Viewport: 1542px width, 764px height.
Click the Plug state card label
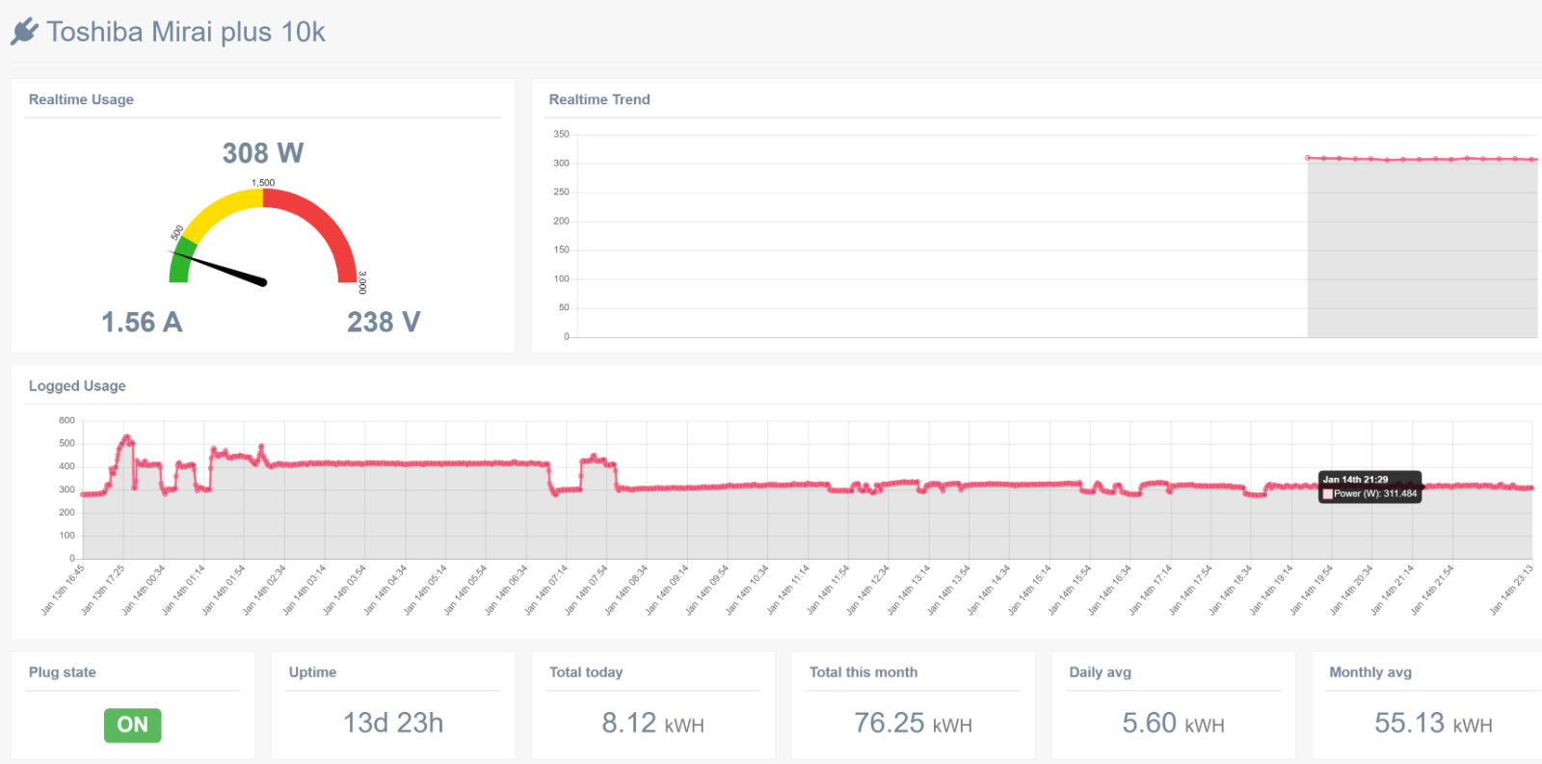pos(63,672)
